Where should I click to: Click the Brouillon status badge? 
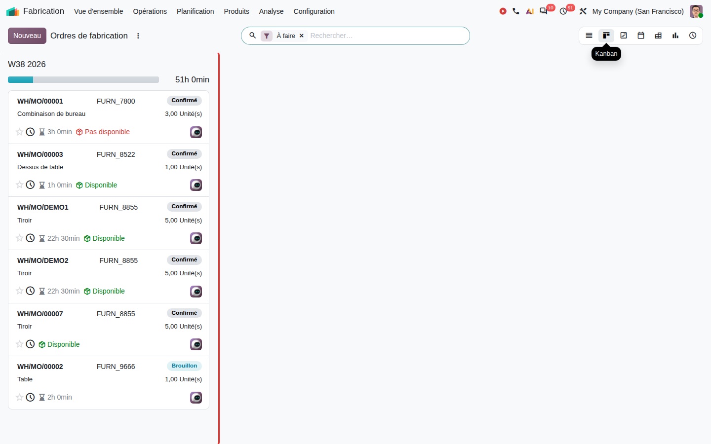point(184,366)
